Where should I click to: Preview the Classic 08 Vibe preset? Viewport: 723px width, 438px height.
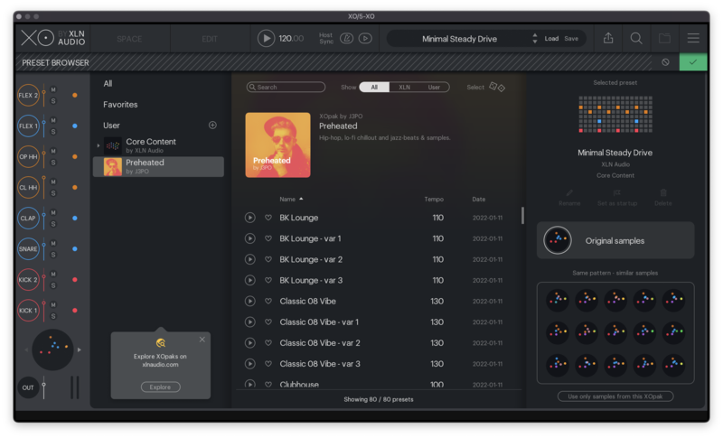click(x=250, y=302)
